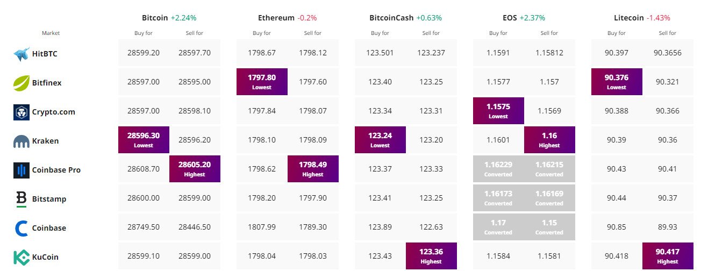The width and height of the screenshot is (708, 271).
Task: Click the Kraken purple logo icon
Action: [x=22, y=141]
